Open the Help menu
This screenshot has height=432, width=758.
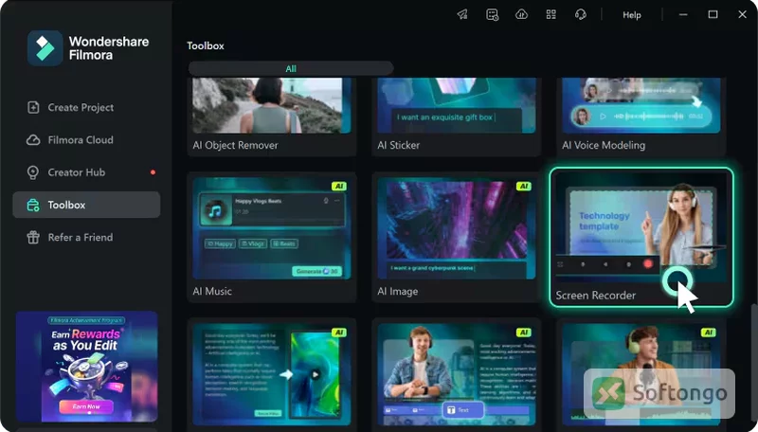(631, 15)
